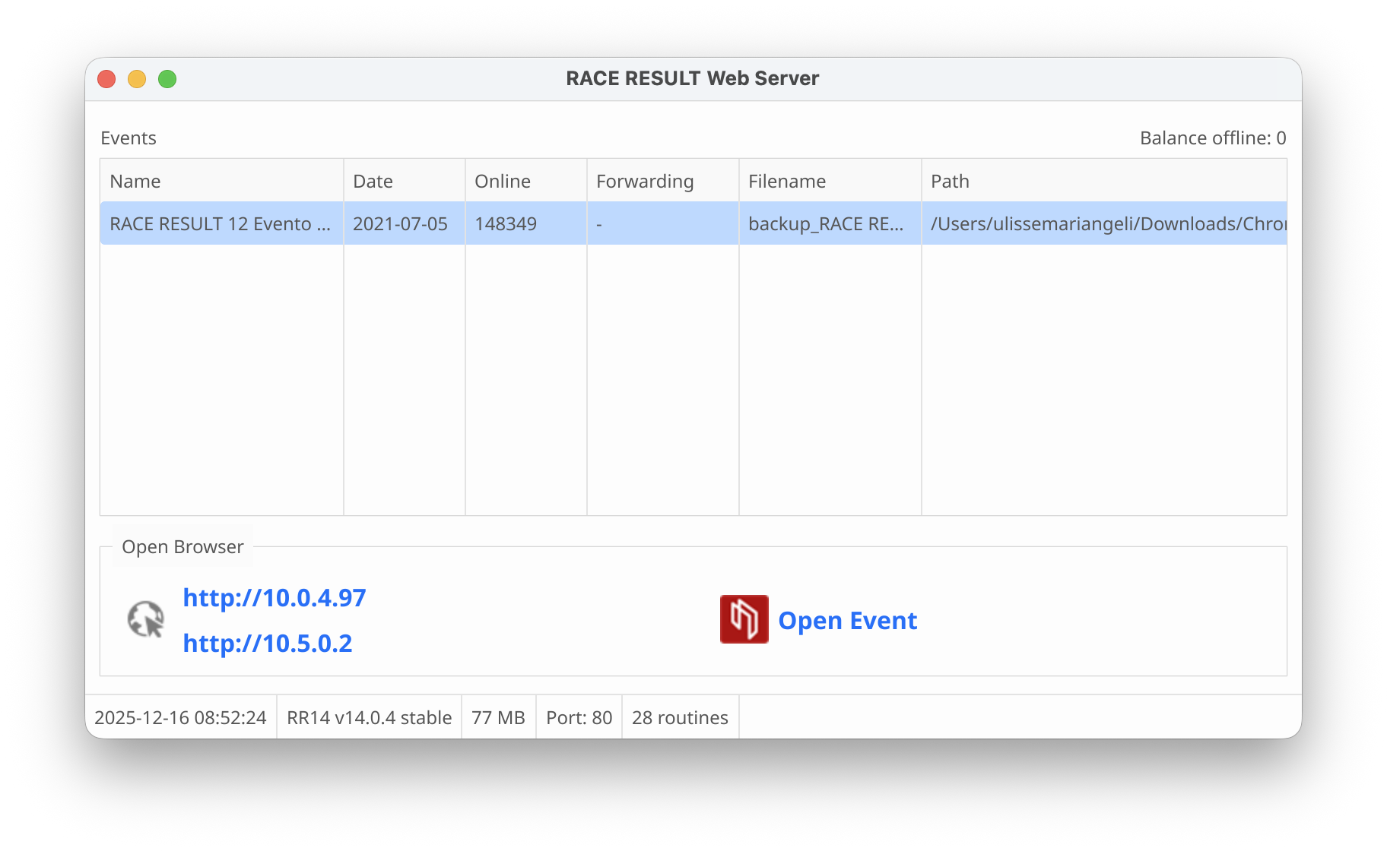Click the globe browser cursor icon
Image resolution: width=1387 pixels, height=851 pixels.
coord(146,619)
